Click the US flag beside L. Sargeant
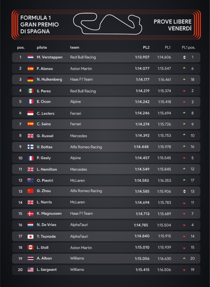210x287 pixels. [30, 270]
